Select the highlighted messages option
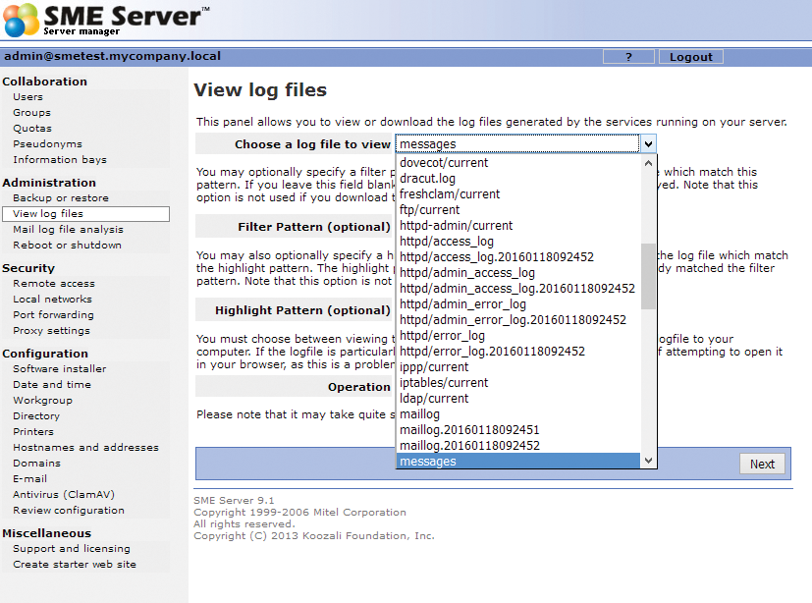Viewport: 812px width, 603px height. click(x=428, y=462)
